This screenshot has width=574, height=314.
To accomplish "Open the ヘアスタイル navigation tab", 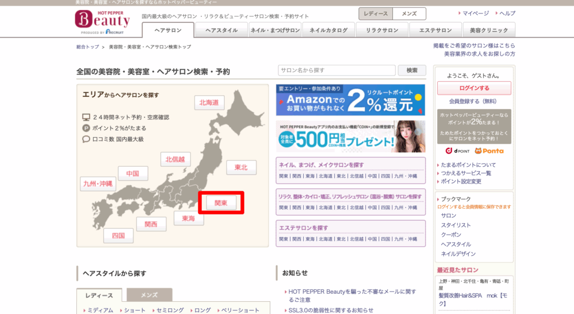I will click(x=221, y=30).
